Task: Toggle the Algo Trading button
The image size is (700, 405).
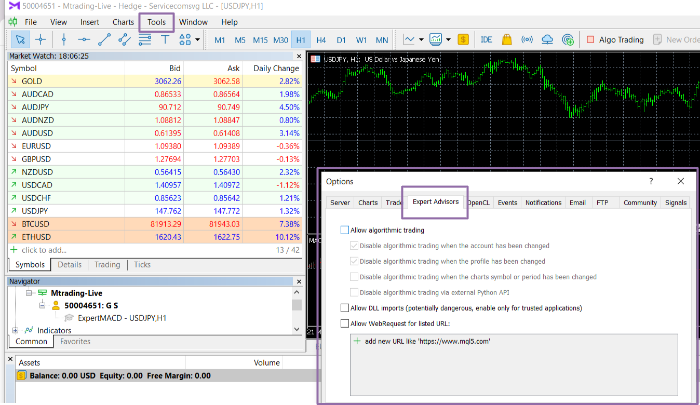Action: point(615,39)
